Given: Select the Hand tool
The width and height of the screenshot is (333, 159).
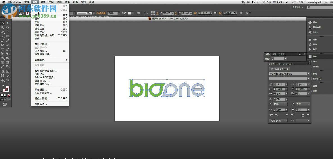Looking at the screenshot, I should tap(3, 80).
